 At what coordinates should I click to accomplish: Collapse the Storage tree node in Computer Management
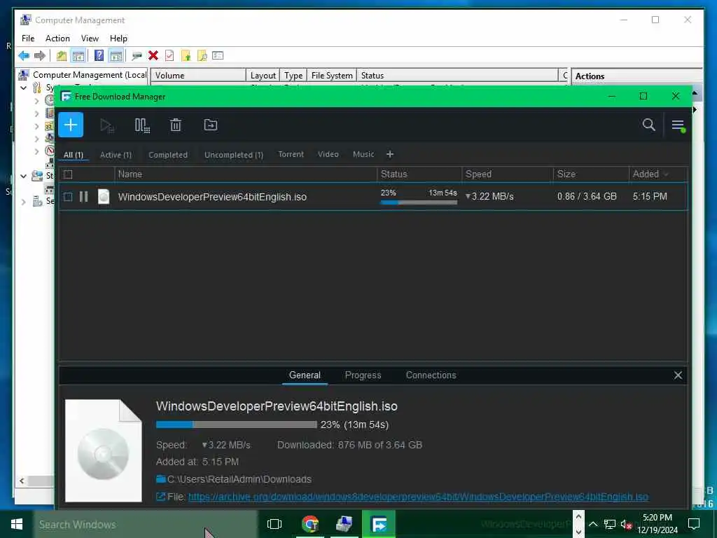tap(24, 176)
